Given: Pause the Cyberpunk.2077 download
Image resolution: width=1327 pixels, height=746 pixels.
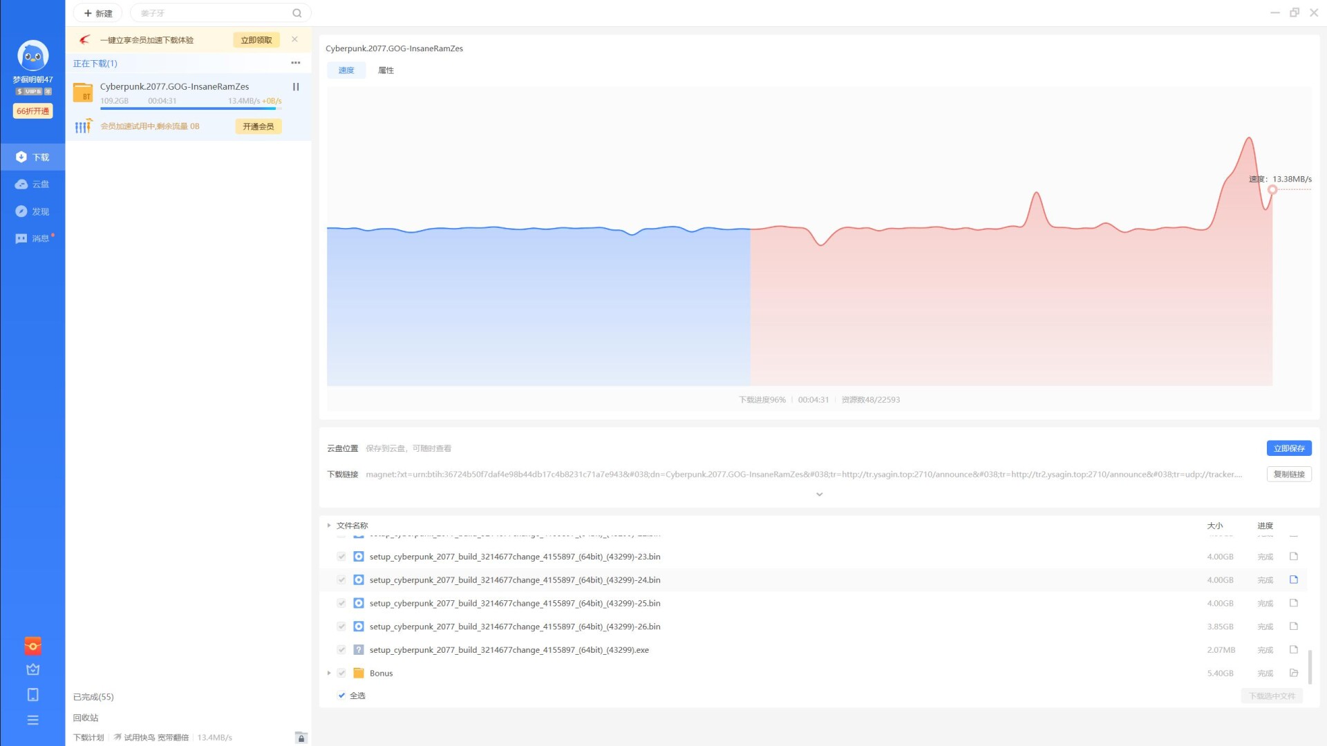Looking at the screenshot, I should point(296,87).
